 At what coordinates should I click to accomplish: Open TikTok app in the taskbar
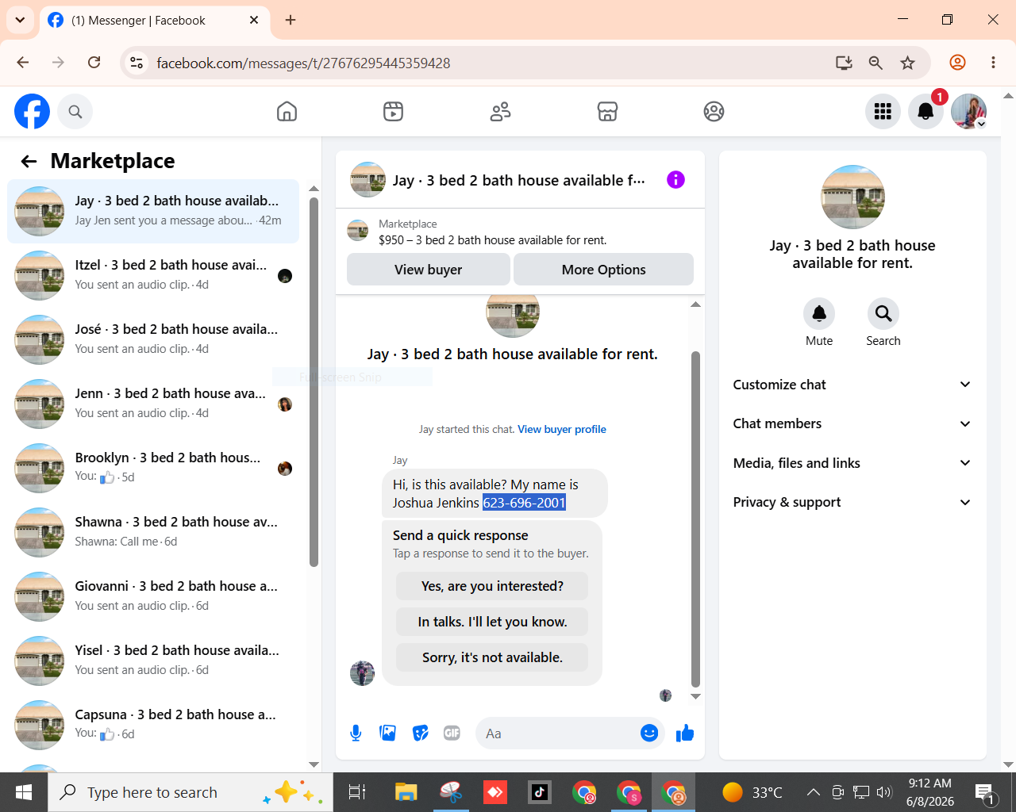click(540, 792)
